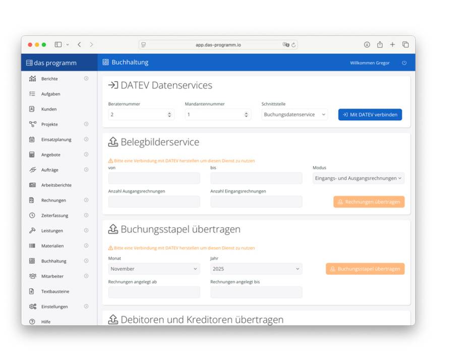Click the Projekte sidebar icon
This screenshot has width=474, height=356.
click(31, 124)
